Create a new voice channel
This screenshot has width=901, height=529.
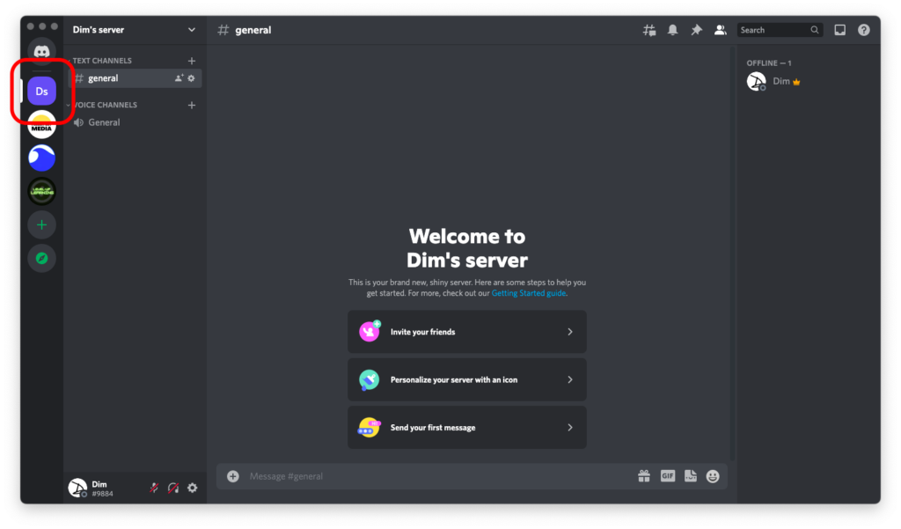click(x=191, y=106)
